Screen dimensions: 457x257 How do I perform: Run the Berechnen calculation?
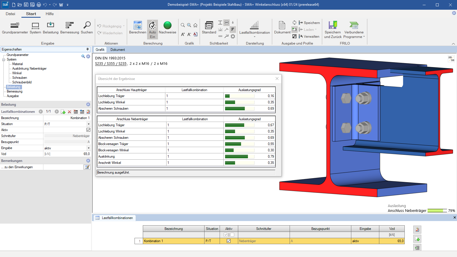138,28
